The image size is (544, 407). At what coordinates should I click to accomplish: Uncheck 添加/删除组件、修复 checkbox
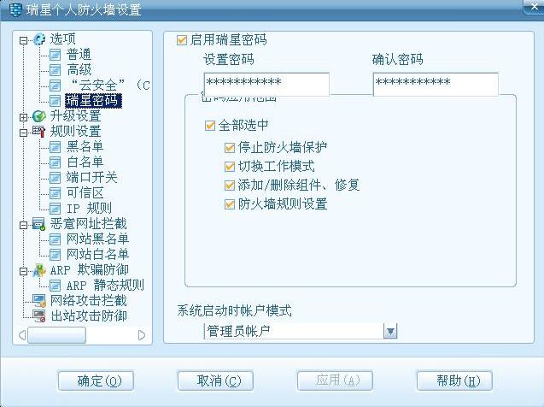(230, 186)
